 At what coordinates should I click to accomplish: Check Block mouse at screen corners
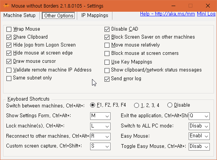[x=107, y=53]
